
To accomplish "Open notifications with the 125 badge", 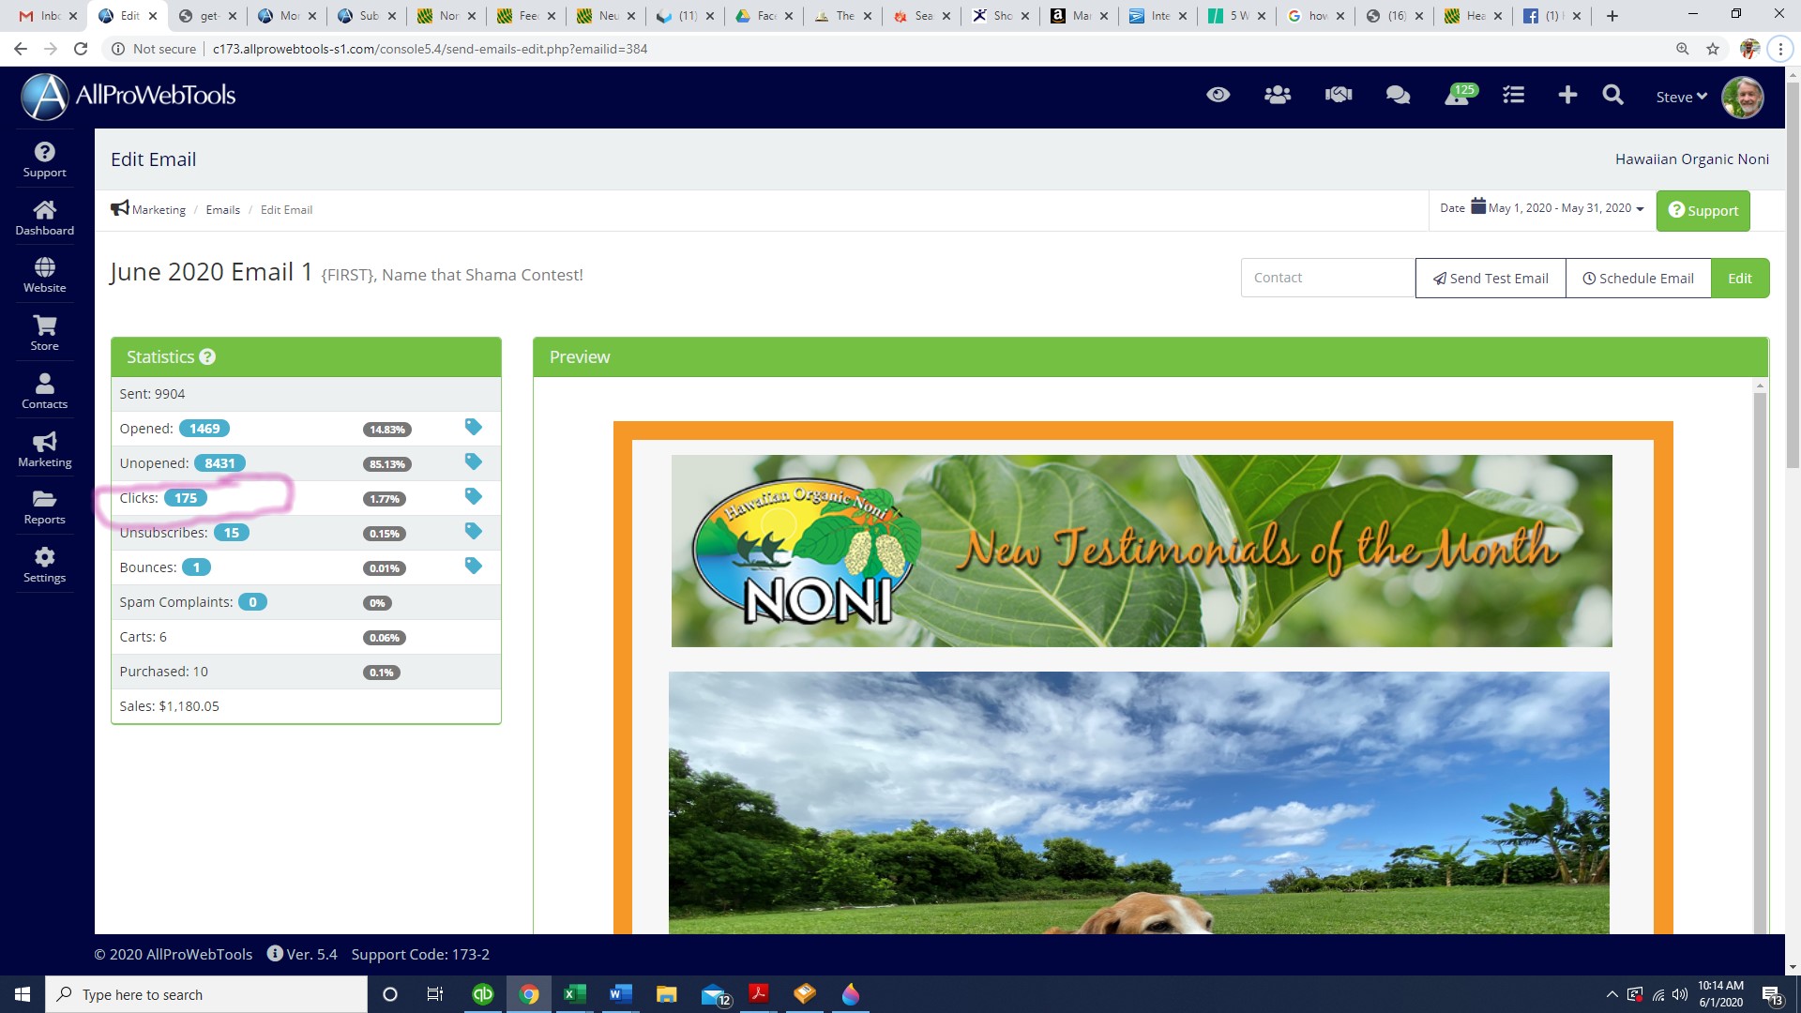I will click(1460, 95).
